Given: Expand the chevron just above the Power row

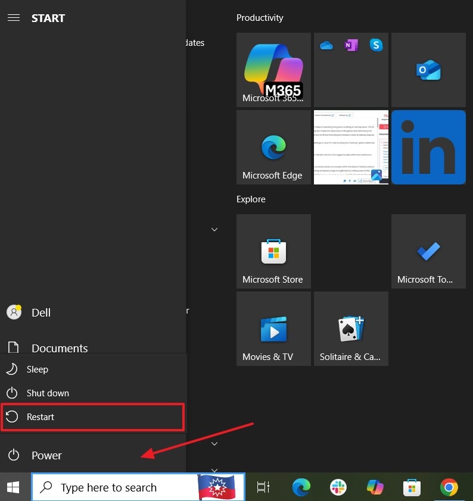Looking at the screenshot, I should 214,443.
